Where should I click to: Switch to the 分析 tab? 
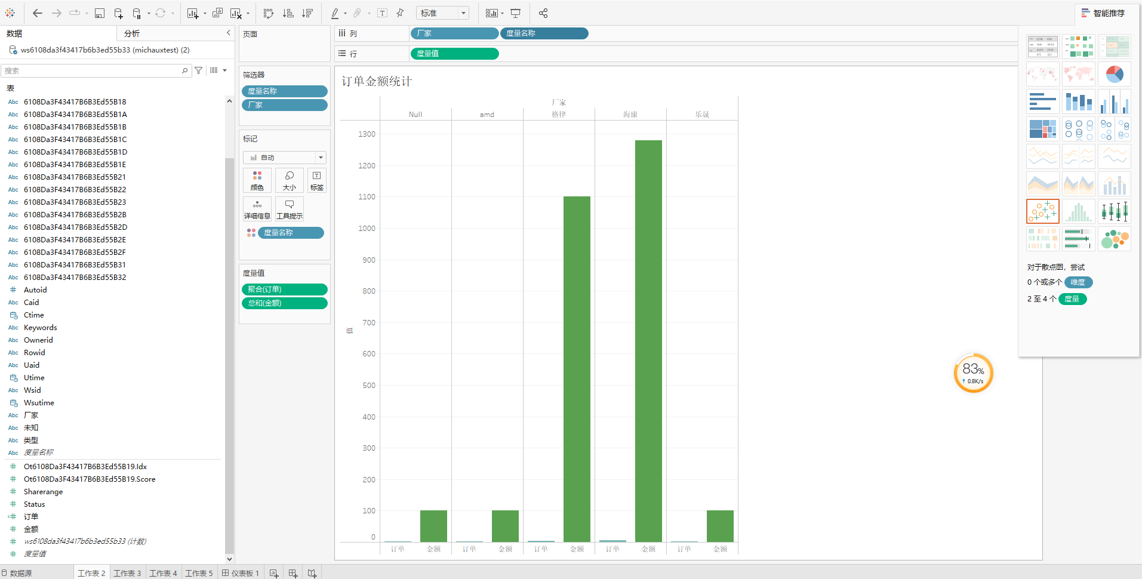pos(132,33)
